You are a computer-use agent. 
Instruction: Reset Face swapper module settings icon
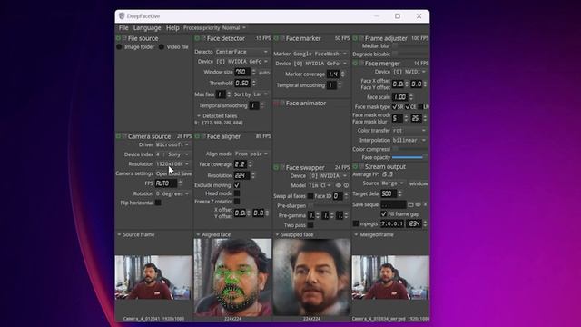282,167
